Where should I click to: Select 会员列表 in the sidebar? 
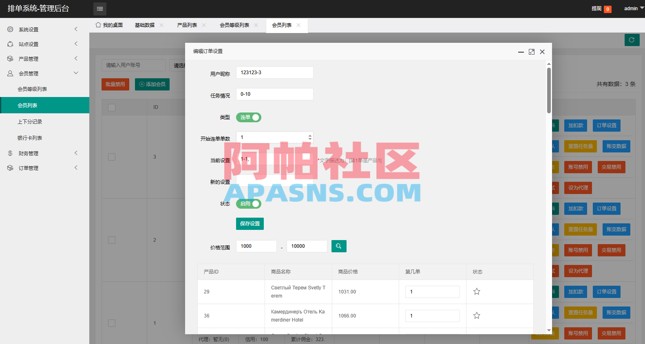(x=45, y=105)
